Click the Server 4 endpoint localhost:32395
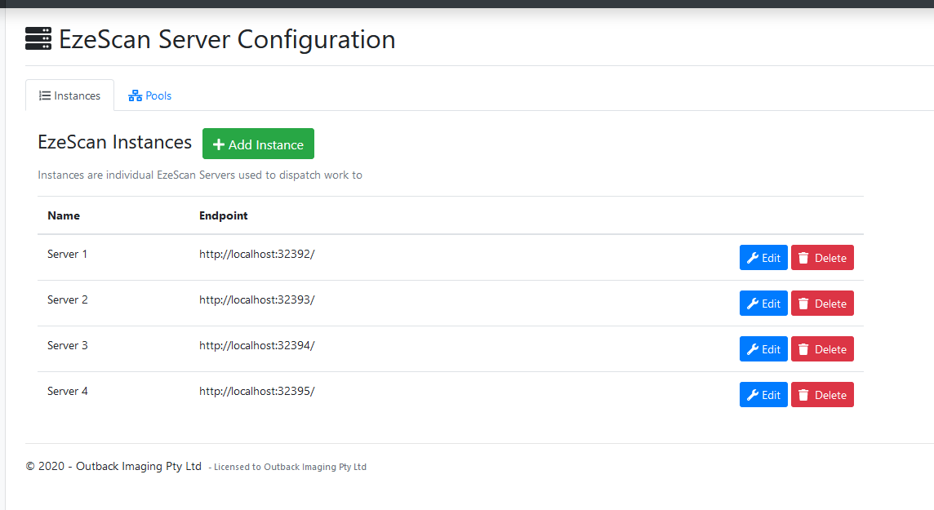This screenshot has height=510, width=934. click(256, 391)
